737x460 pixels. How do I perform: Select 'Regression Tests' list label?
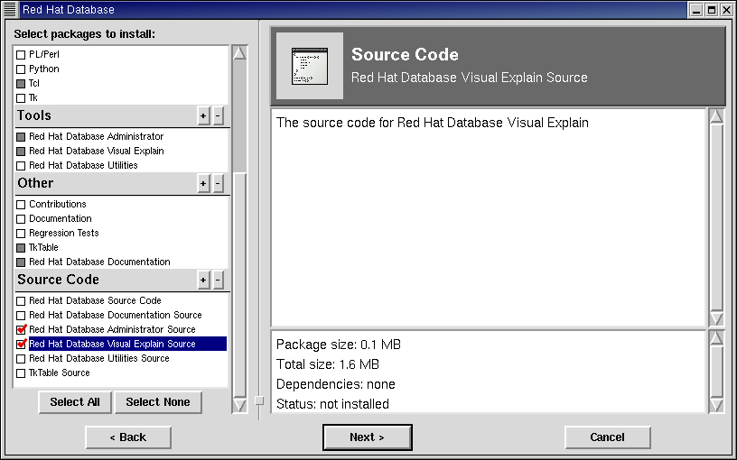[x=64, y=234]
